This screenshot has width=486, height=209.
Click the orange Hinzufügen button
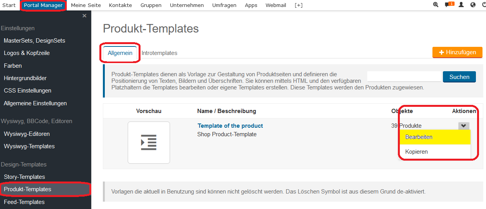[457, 52]
